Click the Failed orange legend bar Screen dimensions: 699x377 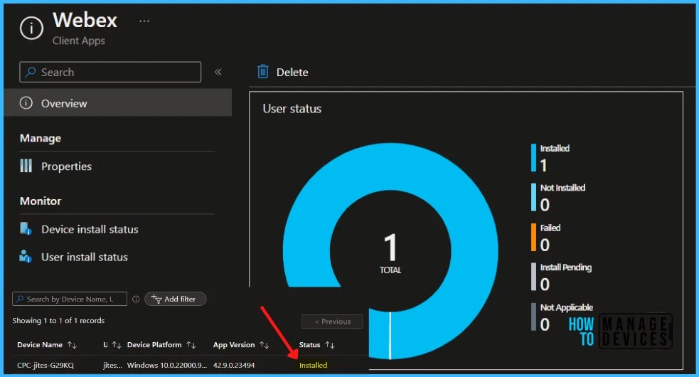pyautogui.click(x=533, y=237)
